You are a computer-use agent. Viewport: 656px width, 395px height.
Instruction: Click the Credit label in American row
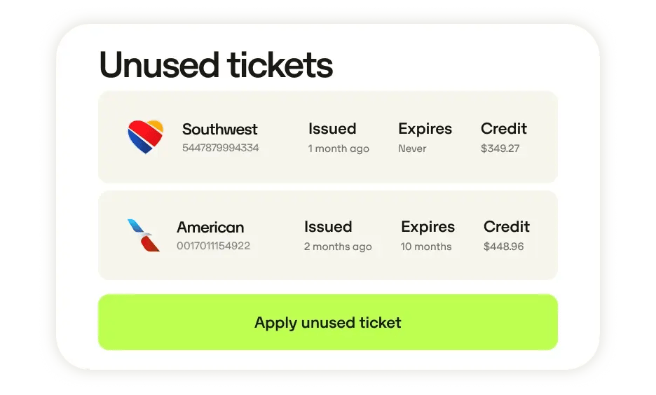pos(506,227)
